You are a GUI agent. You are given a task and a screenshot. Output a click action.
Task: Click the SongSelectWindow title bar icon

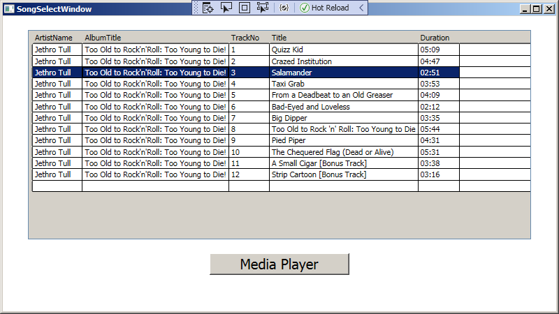tap(9, 9)
